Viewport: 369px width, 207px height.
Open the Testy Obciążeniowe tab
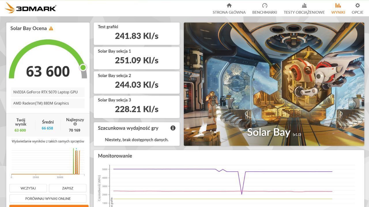click(304, 12)
